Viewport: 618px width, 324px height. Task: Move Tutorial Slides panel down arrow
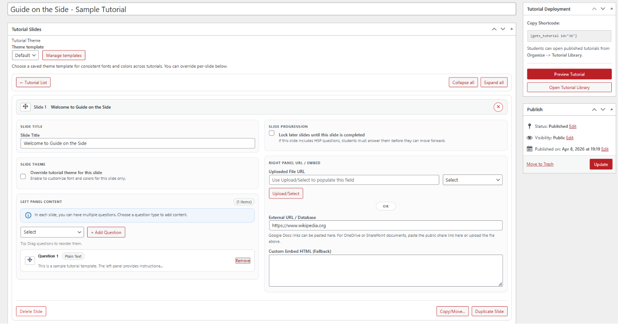[x=503, y=29]
